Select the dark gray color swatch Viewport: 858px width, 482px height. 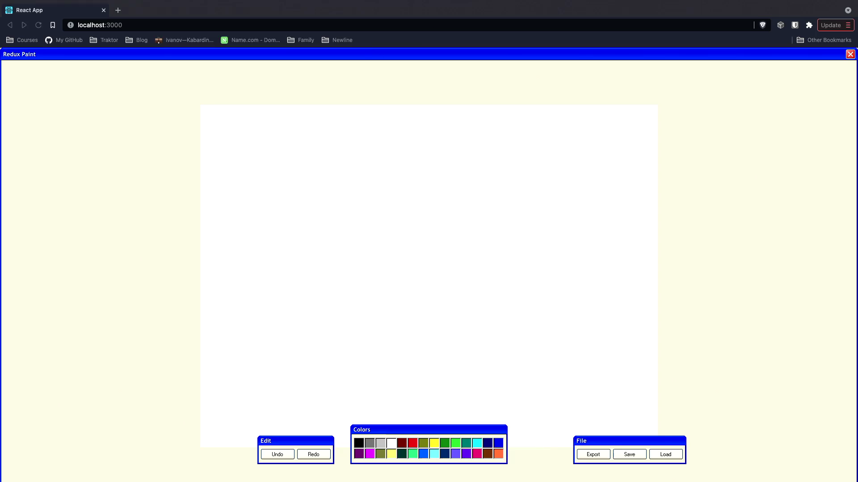click(x=369, y=442)
